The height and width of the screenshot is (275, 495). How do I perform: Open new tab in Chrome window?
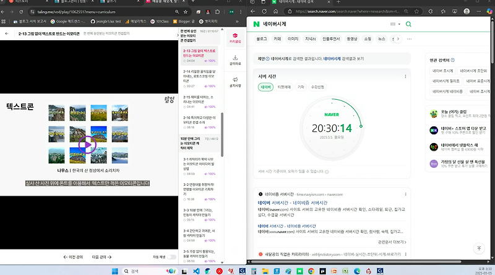[193, 2]
